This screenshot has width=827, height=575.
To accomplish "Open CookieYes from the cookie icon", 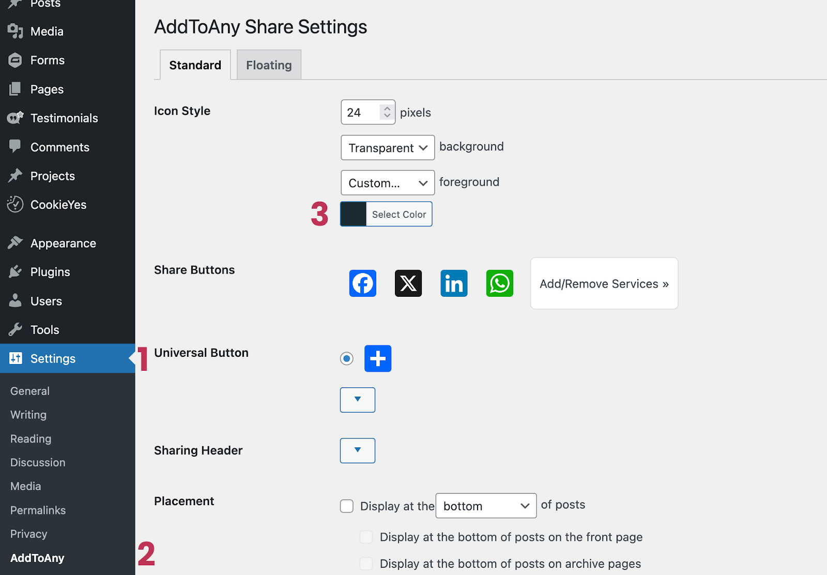I will [16, 204].
